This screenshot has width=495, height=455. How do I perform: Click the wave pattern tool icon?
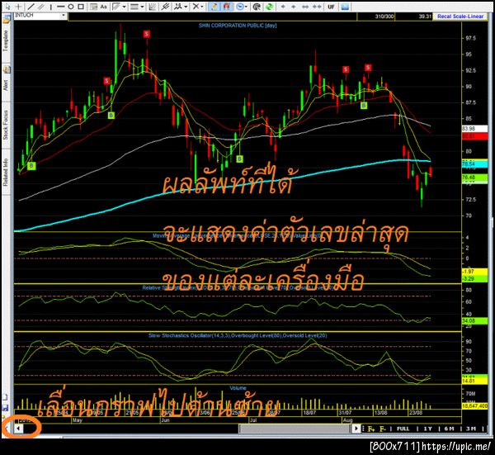pos(179,7)
